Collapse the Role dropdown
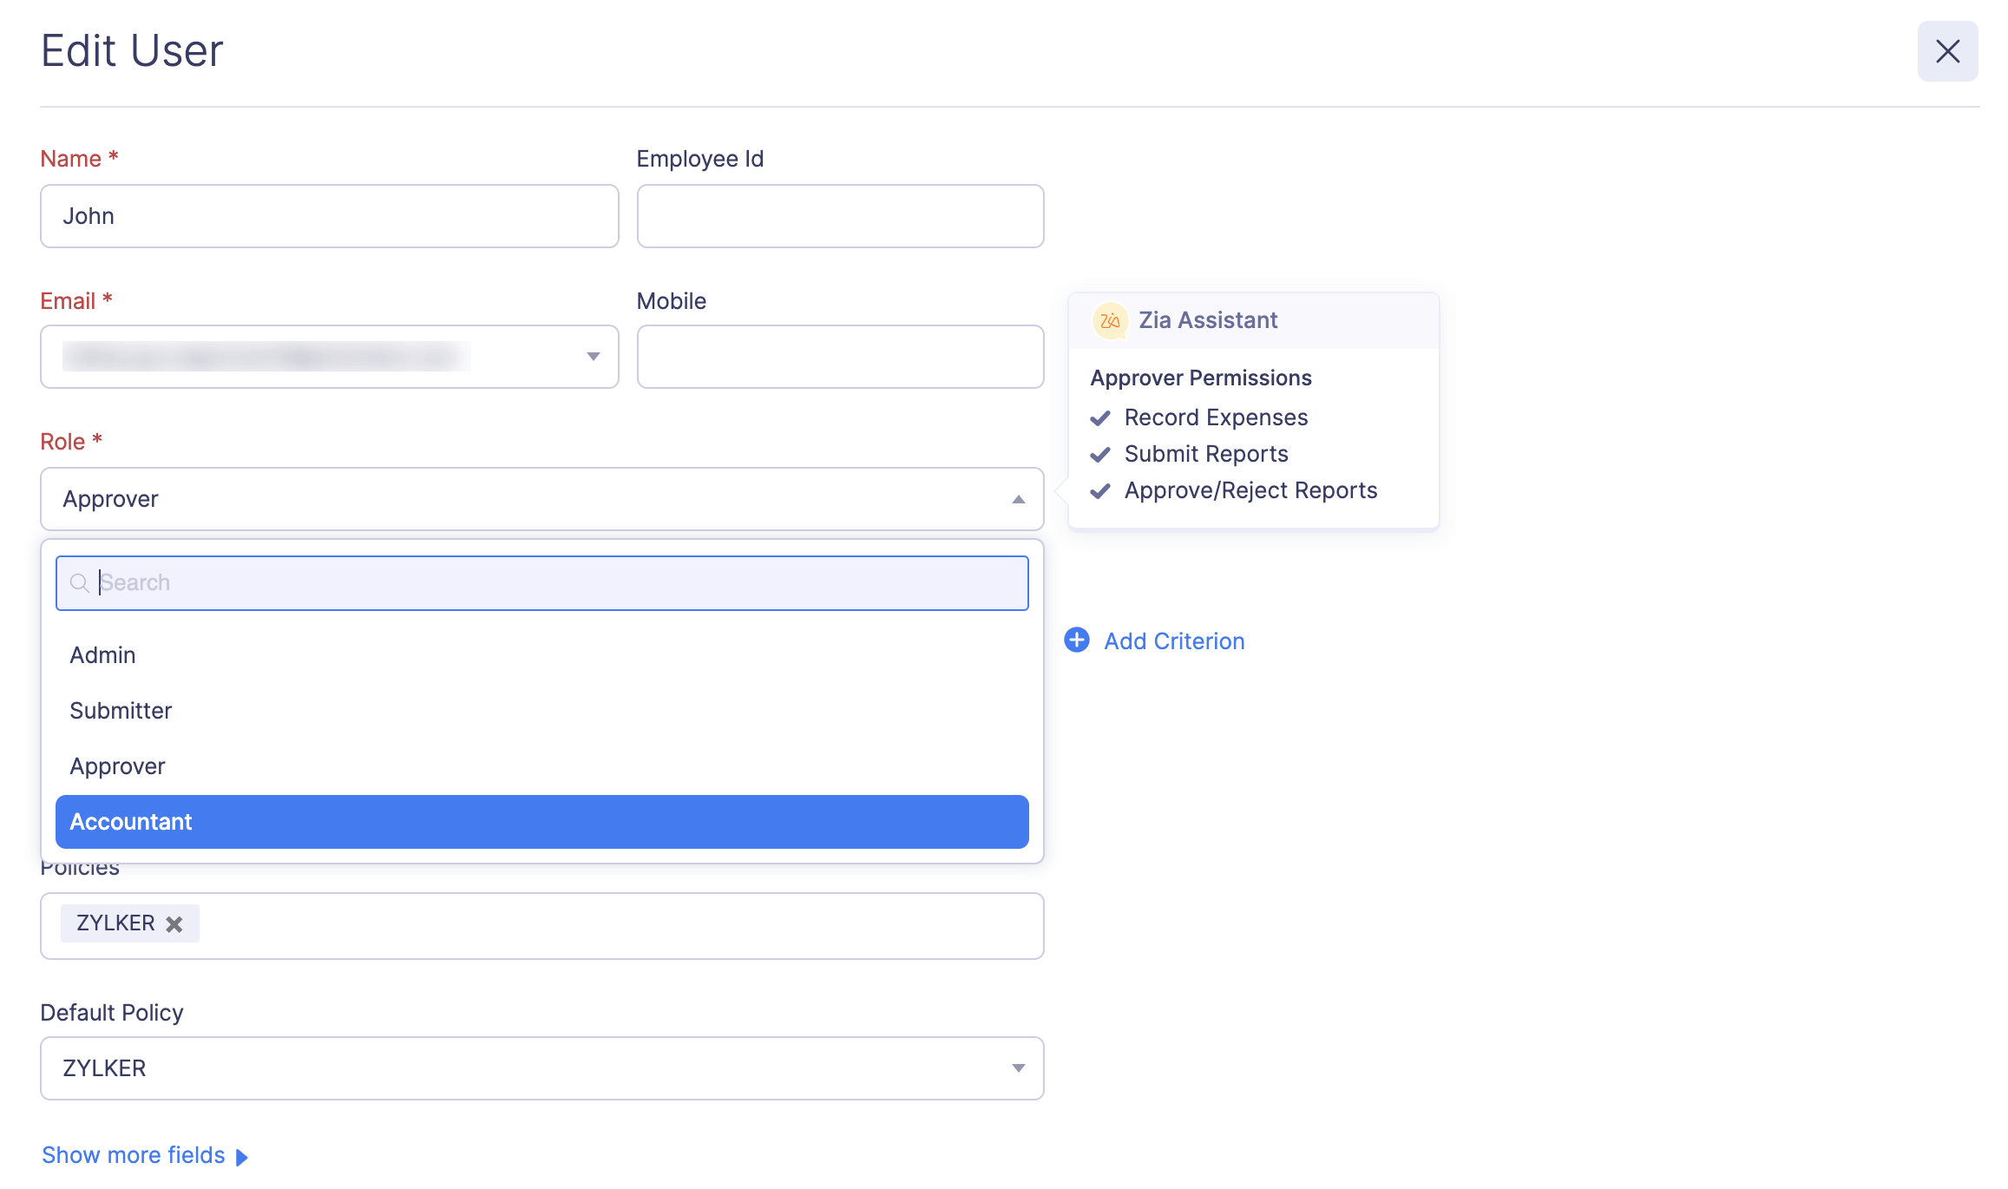This screenshot has height=1189, width=2008. 1017,499
